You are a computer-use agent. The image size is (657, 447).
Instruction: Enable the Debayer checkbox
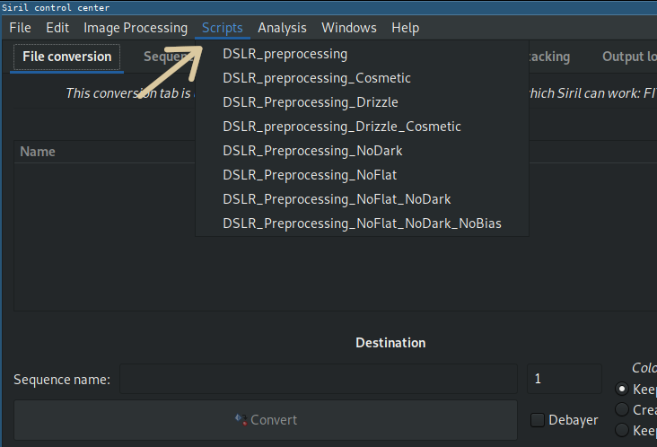pos(538,420)
